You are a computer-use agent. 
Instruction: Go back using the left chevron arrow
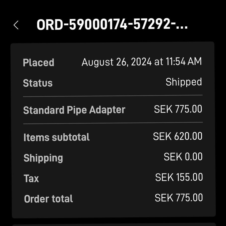tap(16, 25)
